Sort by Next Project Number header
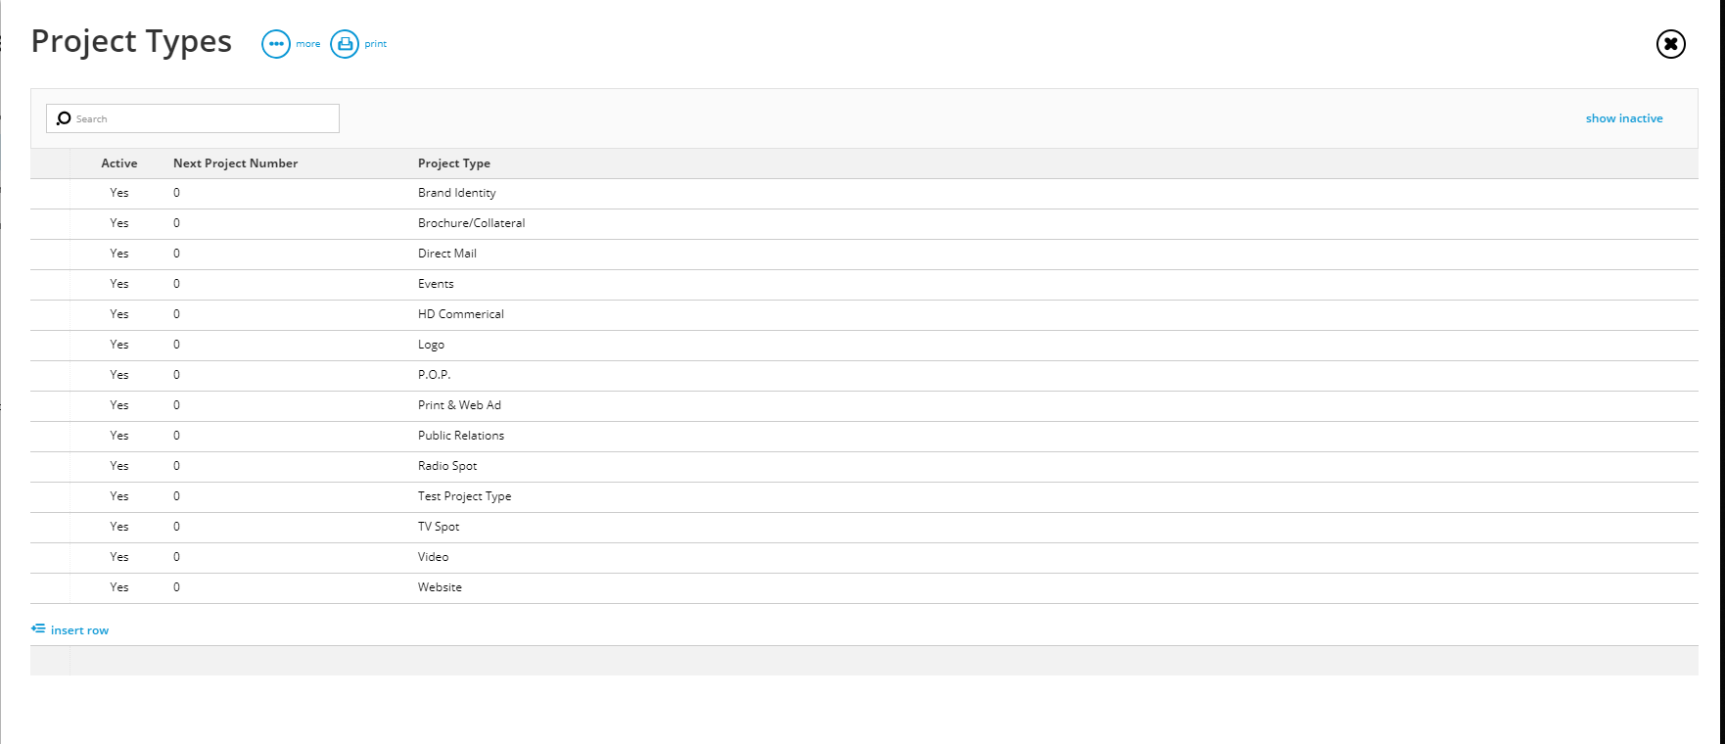1725x744 pixels. click(235, 163)
